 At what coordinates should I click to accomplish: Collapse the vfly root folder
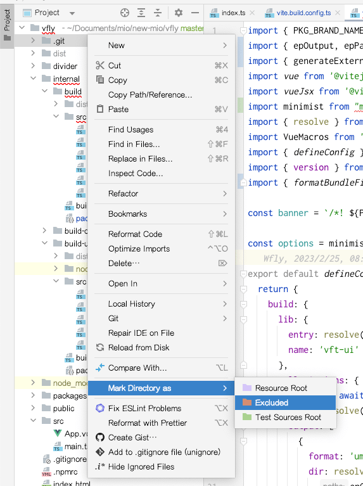pyautogui.click(x=22, y=28)
